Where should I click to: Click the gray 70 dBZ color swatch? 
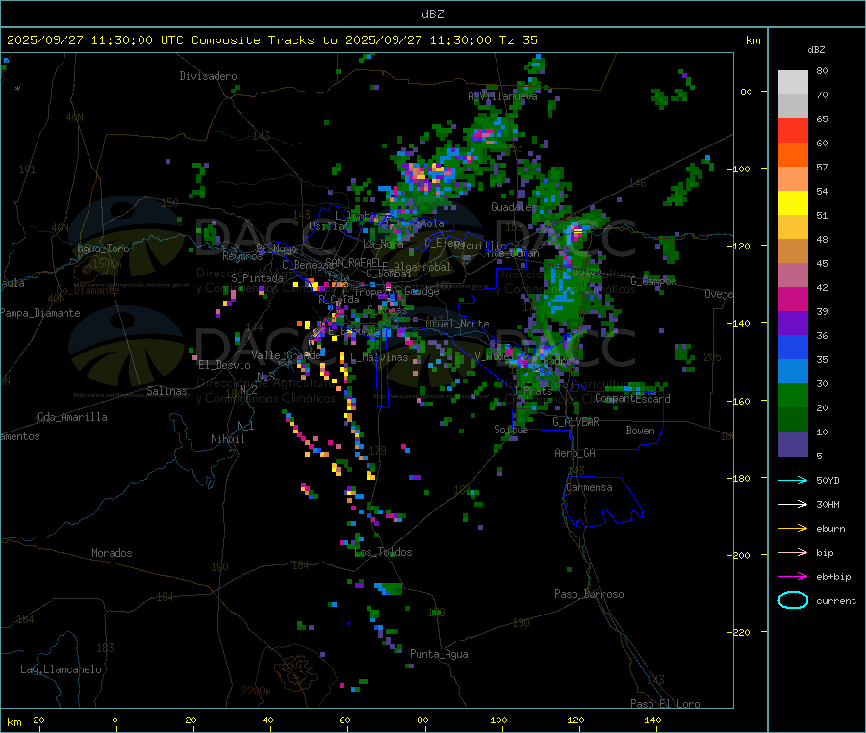pyautogui.click(x=793, y=107)
